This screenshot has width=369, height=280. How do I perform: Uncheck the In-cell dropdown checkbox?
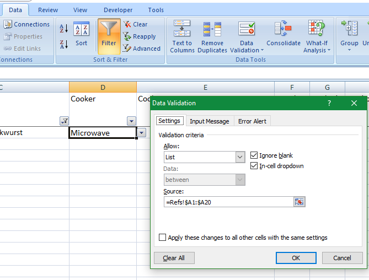pyautogui.click(x=254, y=166)
